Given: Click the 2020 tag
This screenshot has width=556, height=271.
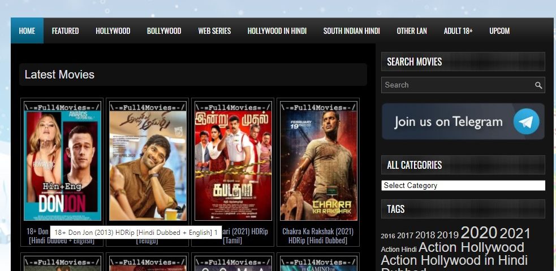Looking at the screenshot, I should coord(479,233).
